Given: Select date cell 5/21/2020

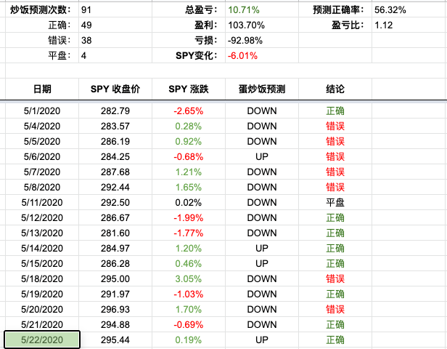Looking at the screenshot, I should tap(42, 324).
